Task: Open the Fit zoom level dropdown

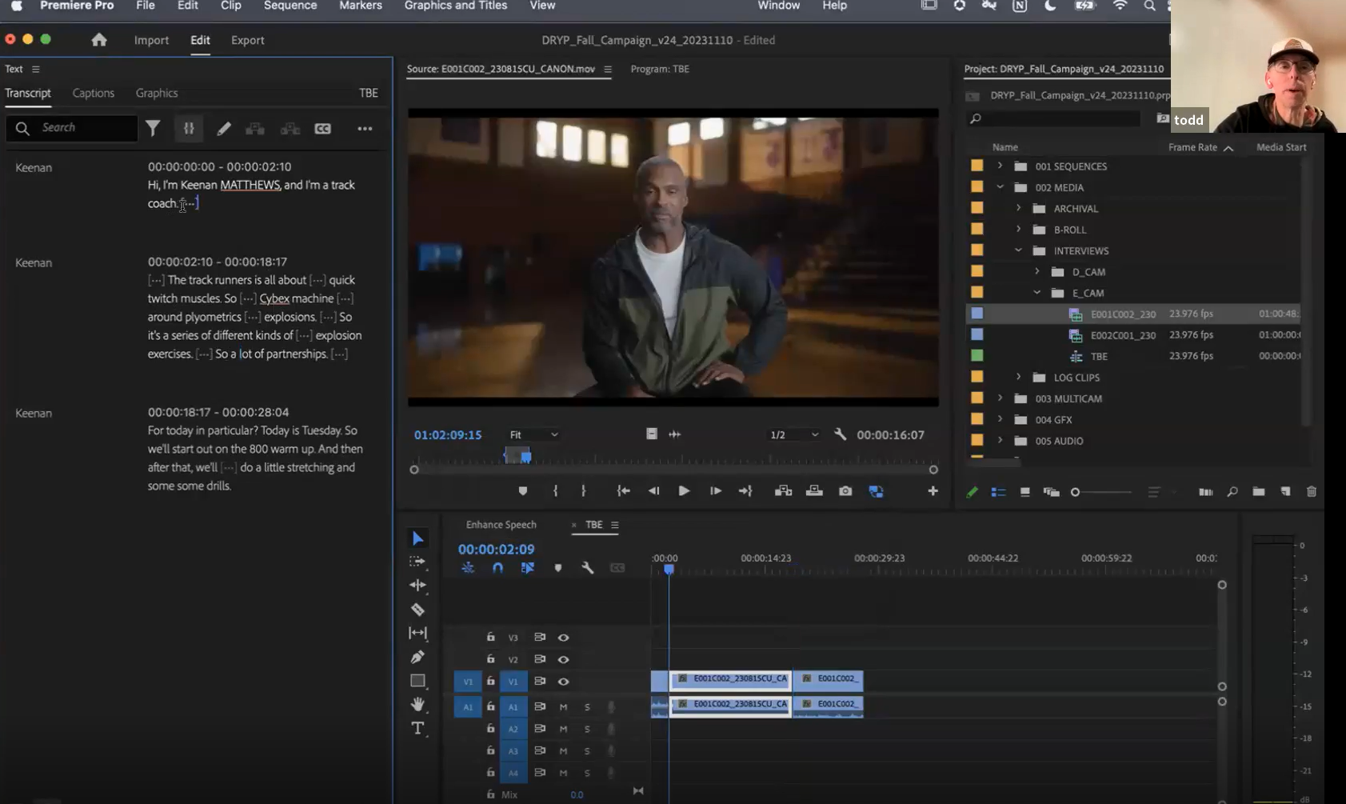Action: tap(533, 434)
